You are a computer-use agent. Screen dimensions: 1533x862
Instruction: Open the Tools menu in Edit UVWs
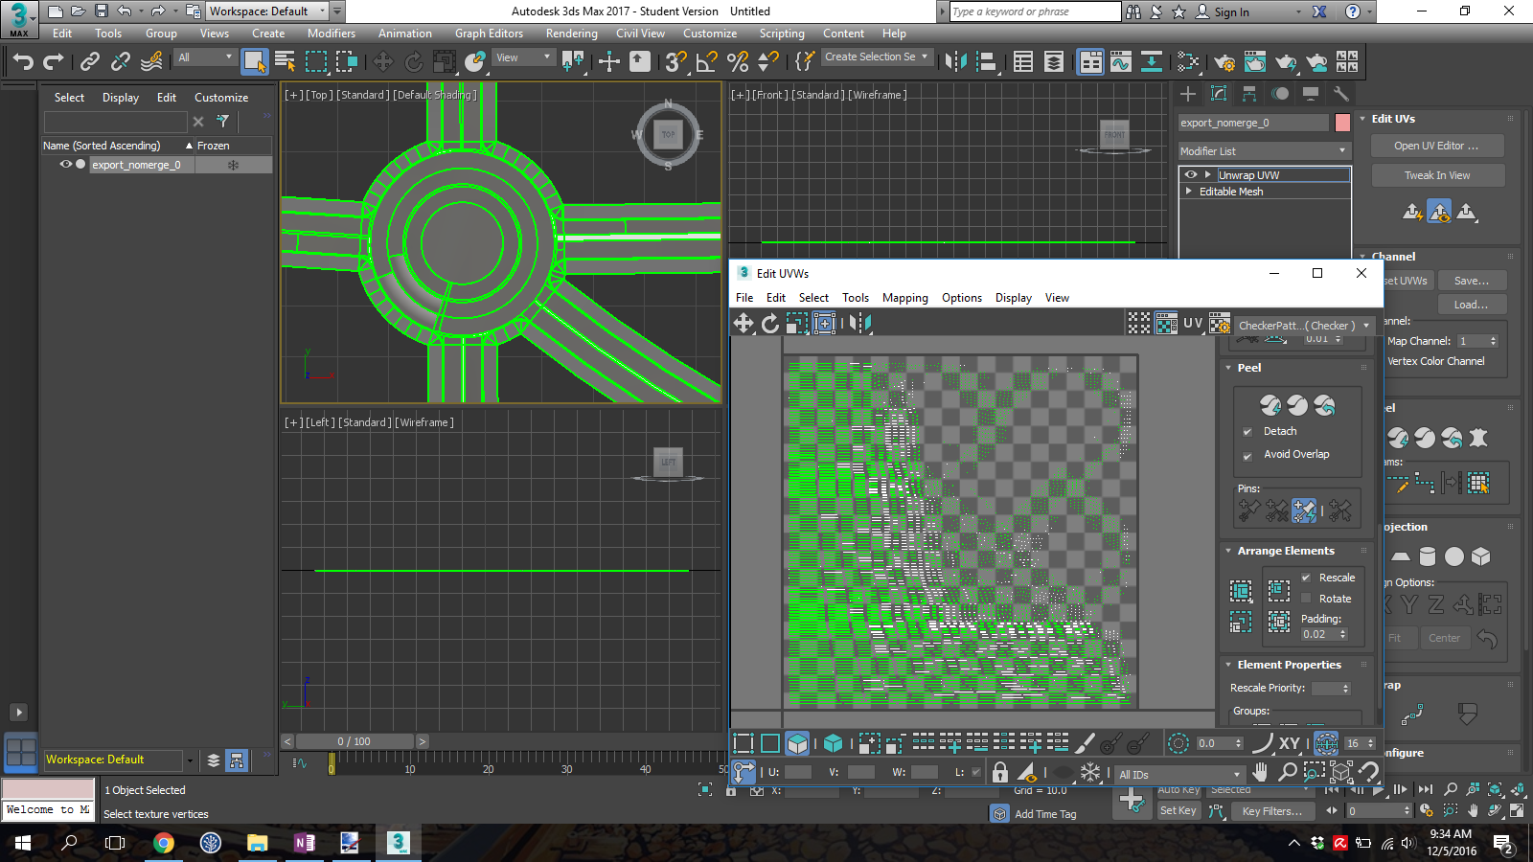click(x=856, y=298)
